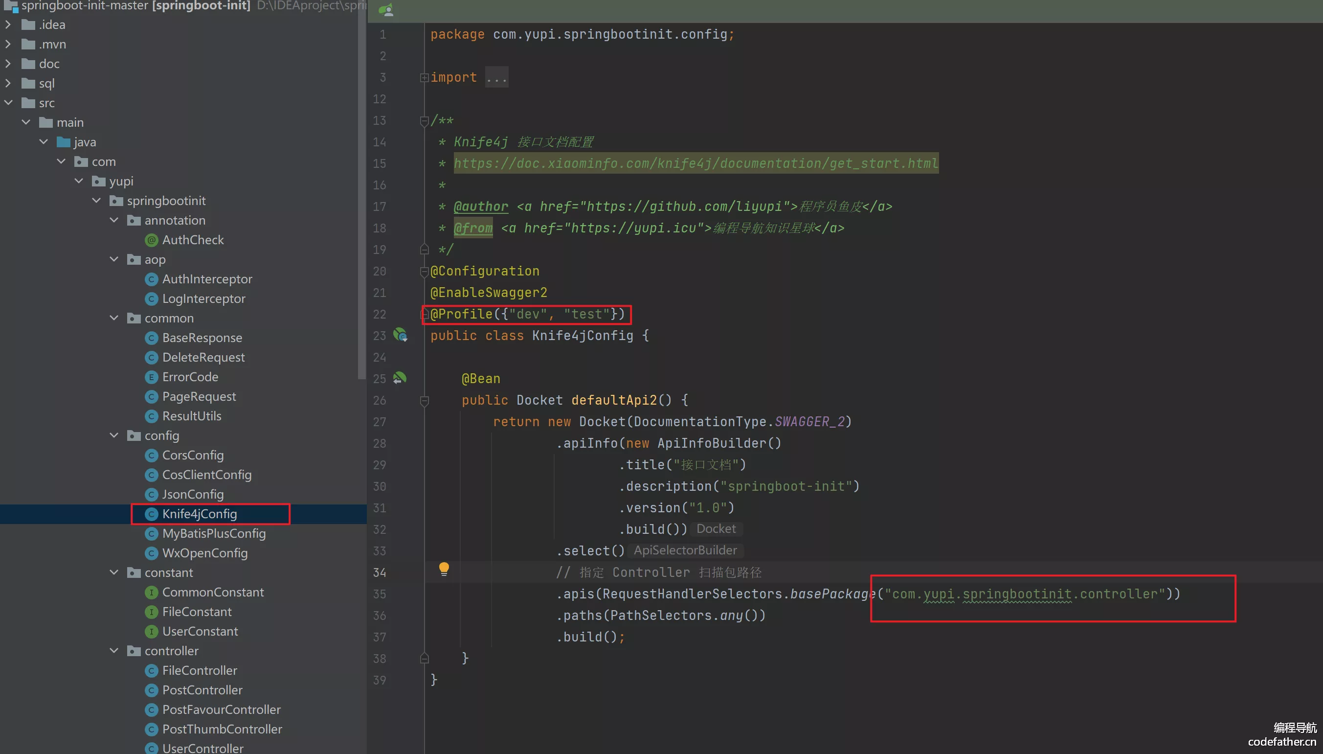Viewport: 1323px width, 754px height.
Task: Click the yellow intention lightbulb icon
Action: click(444, 569)
